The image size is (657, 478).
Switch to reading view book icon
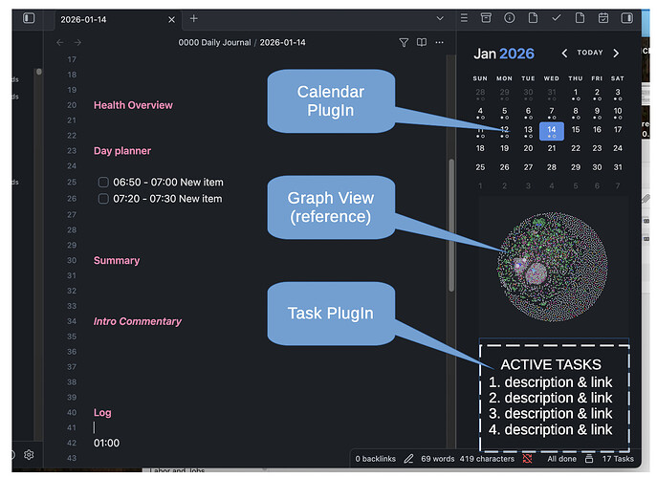tap(422, 42)
